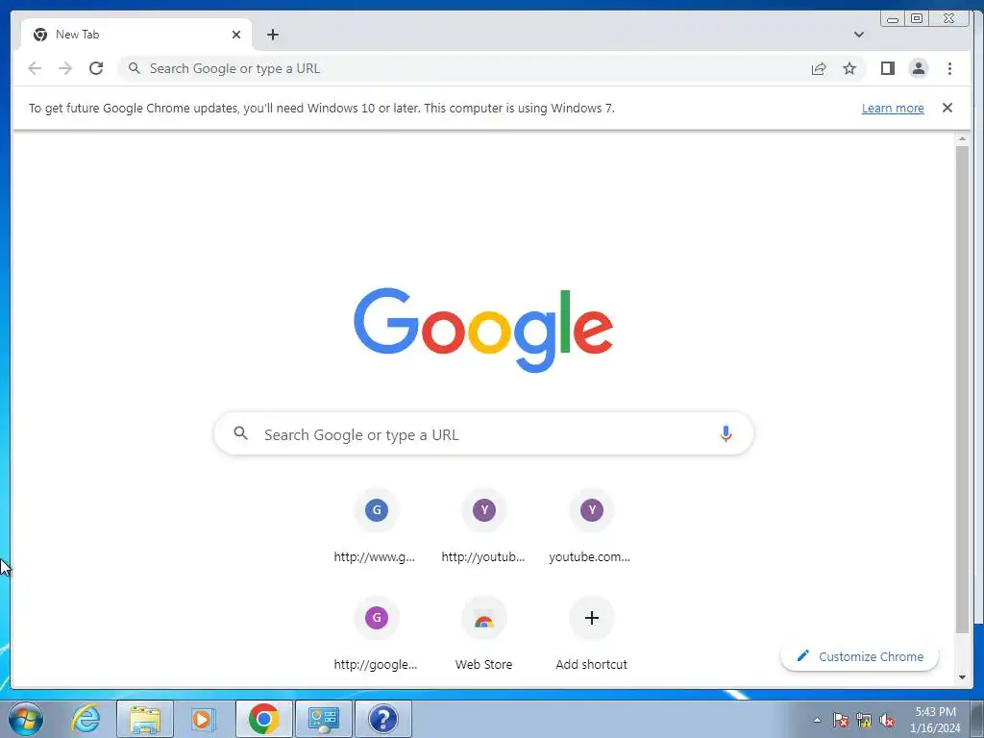
Task: Open the Chrome three-dot menu
Action: pyautogui.click(x=949, y=68)
